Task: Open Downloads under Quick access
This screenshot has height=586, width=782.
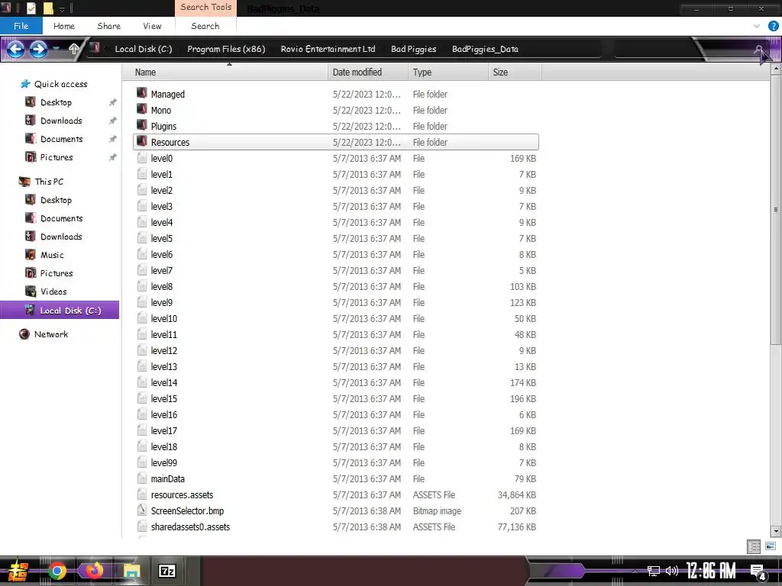Action: pos(61,121)
